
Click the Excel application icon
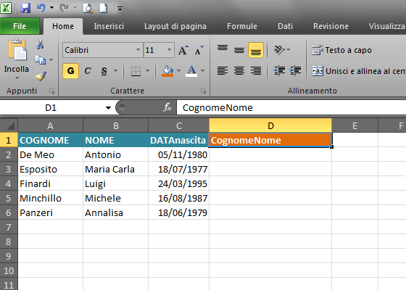6,8
